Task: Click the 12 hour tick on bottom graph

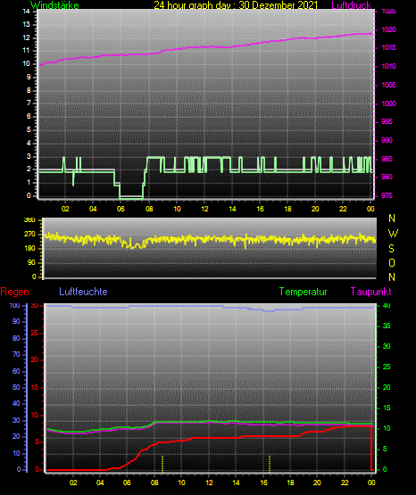Action: [x=209, y=483]
